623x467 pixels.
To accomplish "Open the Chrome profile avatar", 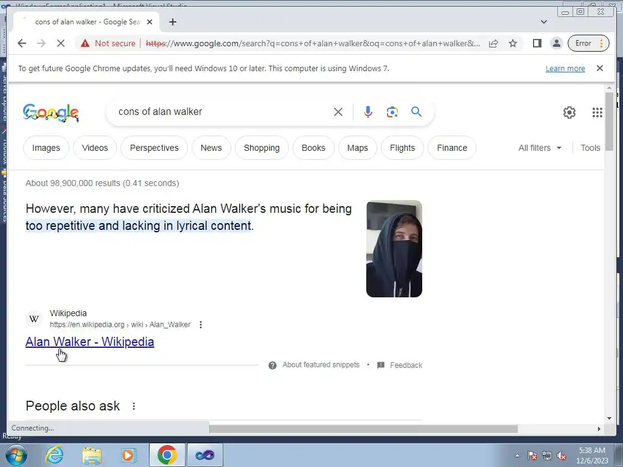I will 557,43.
